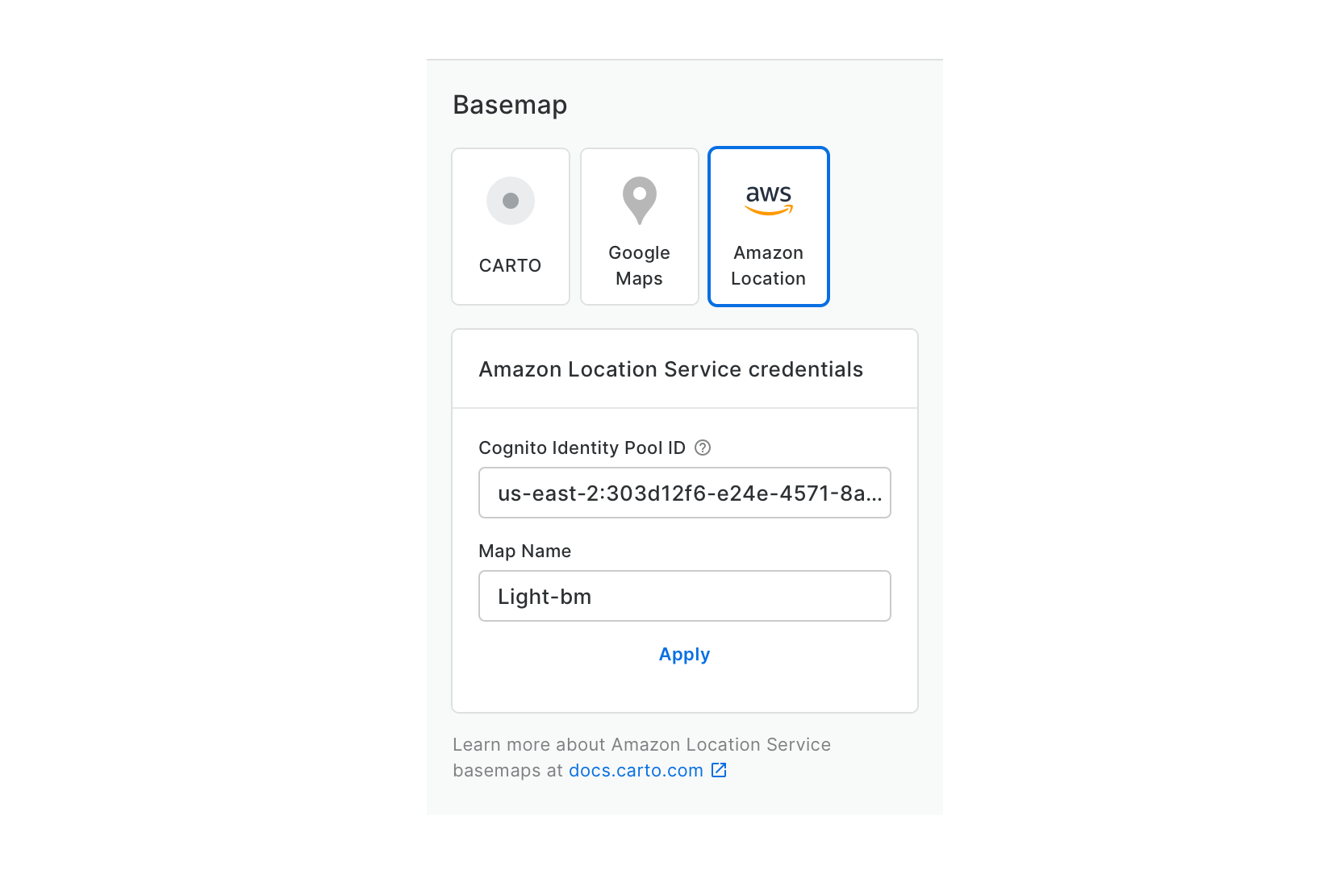Click the Cognito Identity Pool ID label

click(582, 447)
